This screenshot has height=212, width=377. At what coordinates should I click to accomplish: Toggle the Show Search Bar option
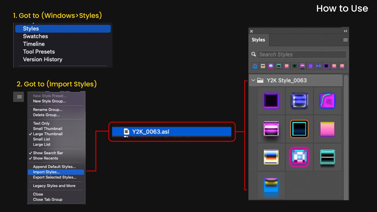[x=48, y=153]
